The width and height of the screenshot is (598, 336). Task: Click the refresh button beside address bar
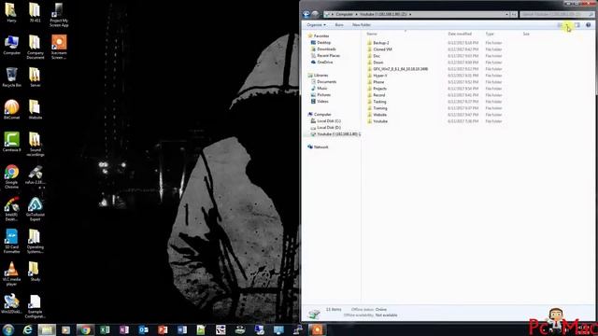tap(514, 14)
